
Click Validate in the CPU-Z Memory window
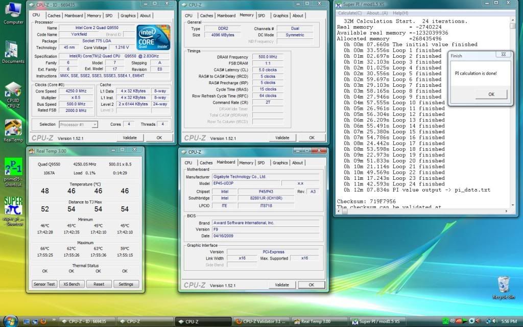[x=282, y=137]
